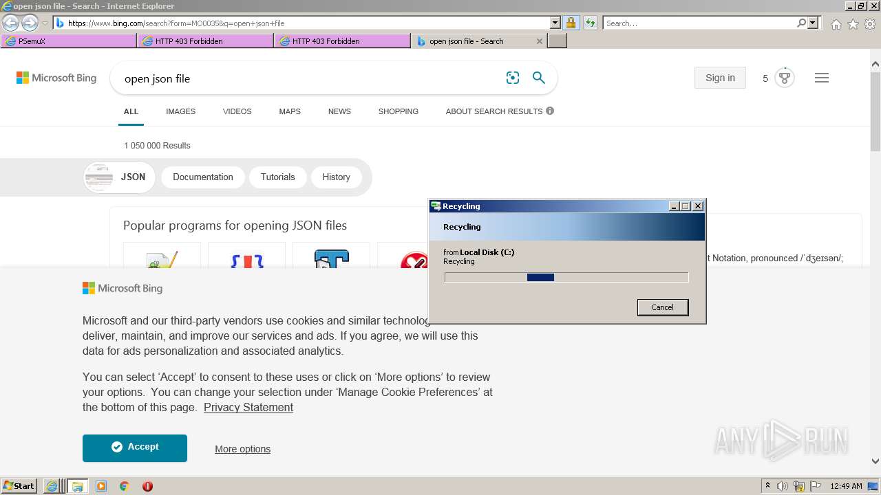The image size is (881, 495).
Task: Click the Bing search magnifier icon
Action: [539, 78]
